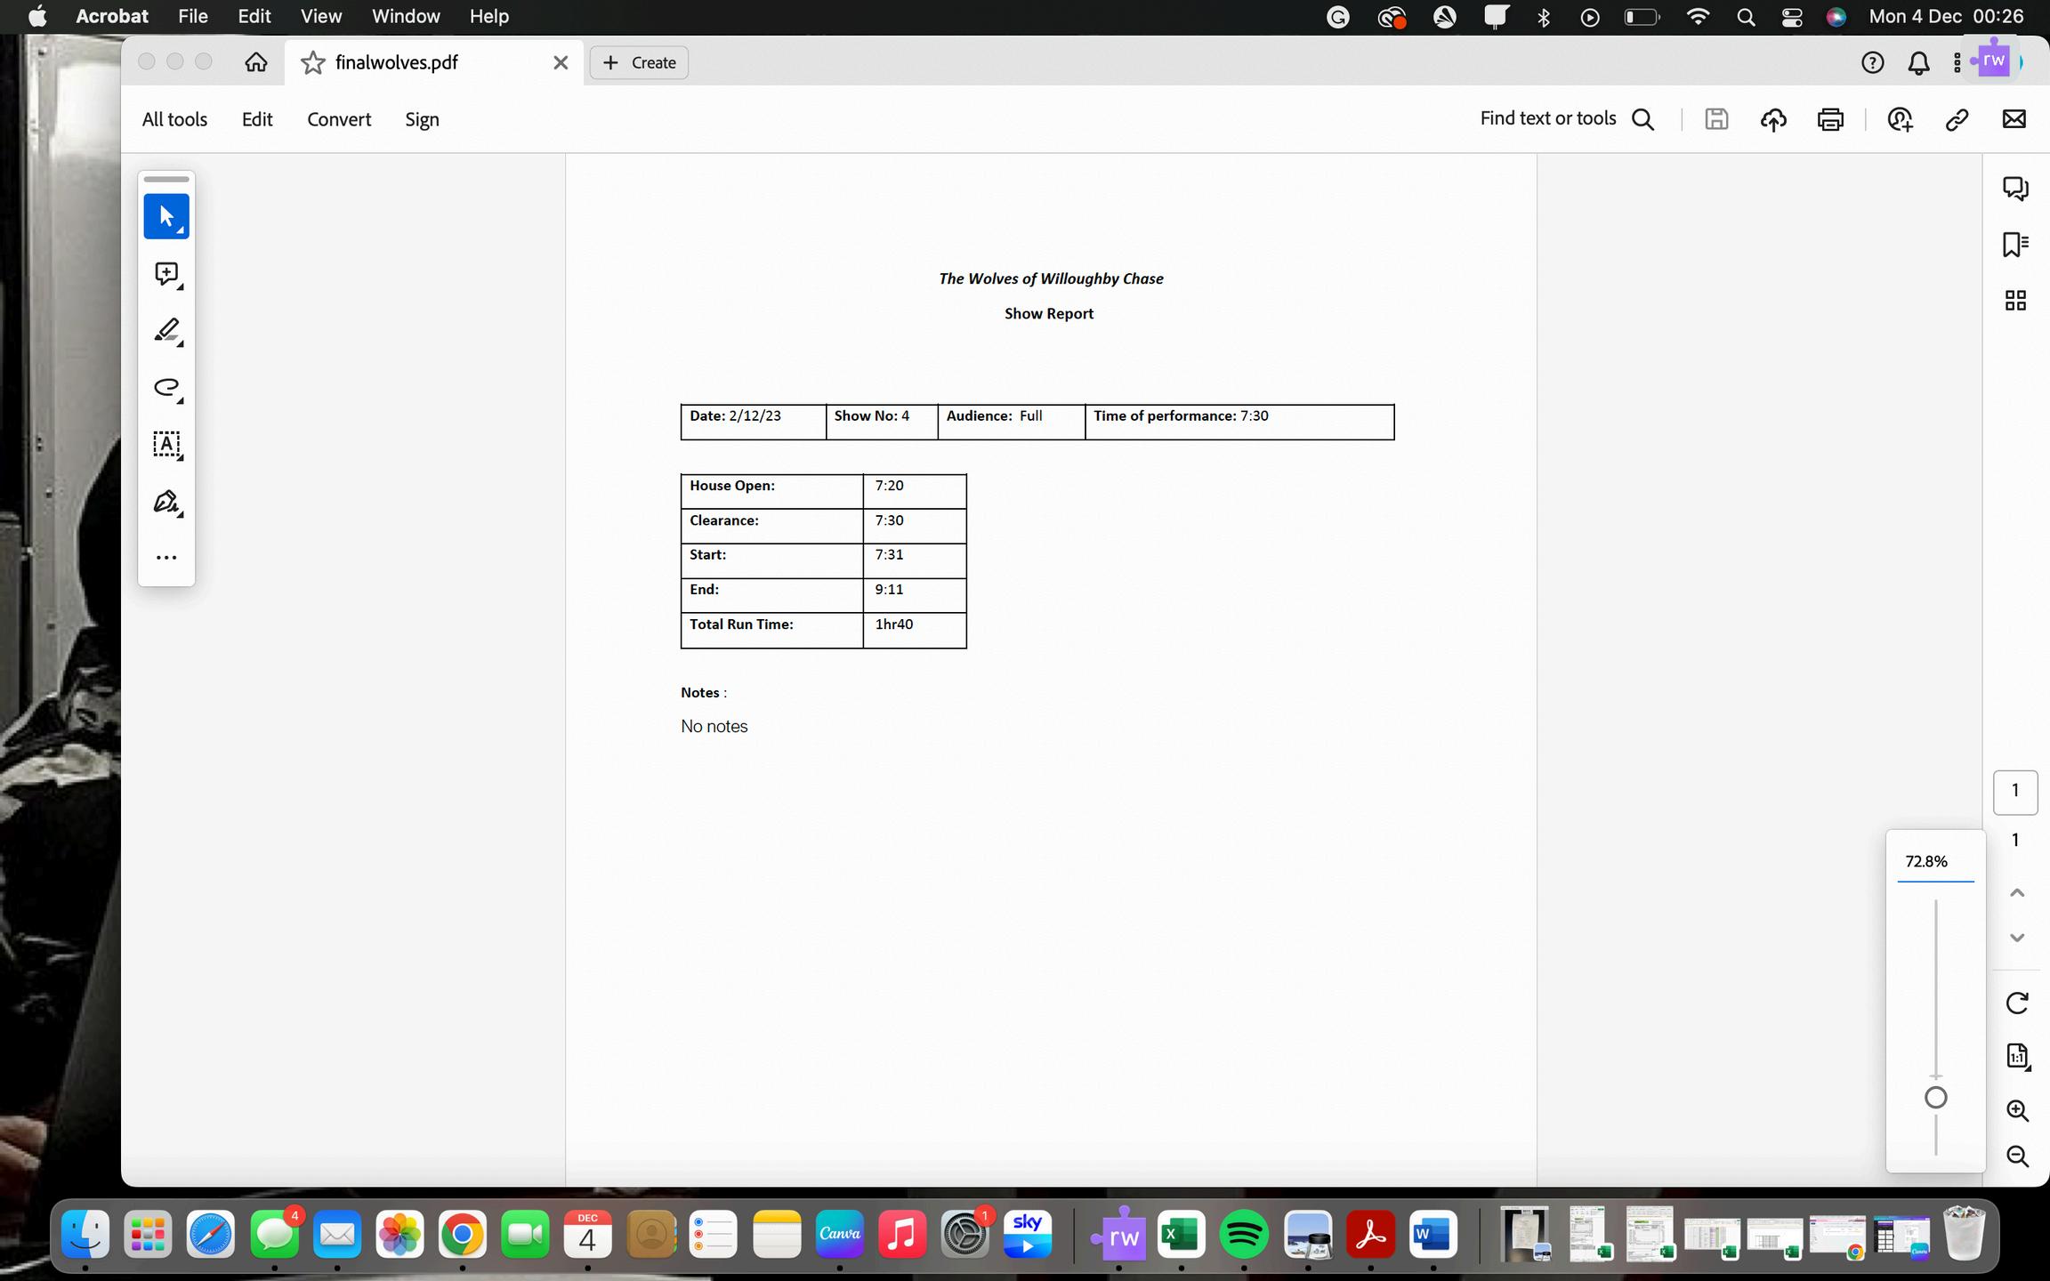Go to next page with down chevron
Screen dimensions: 2050x1281
click(x=2016, y=938)
